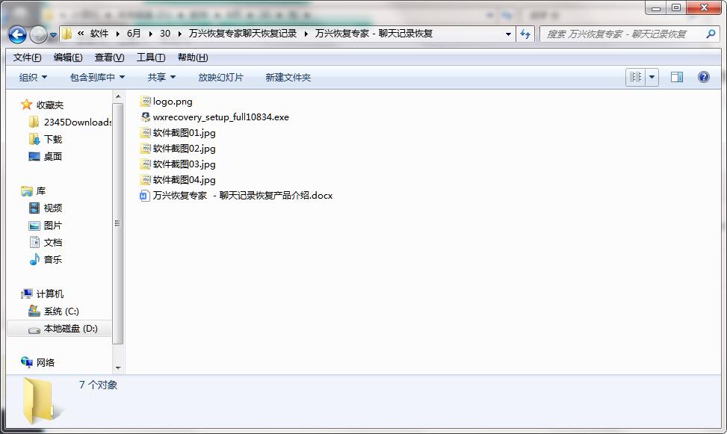Open the 文件(F) menu

(28, 58)
